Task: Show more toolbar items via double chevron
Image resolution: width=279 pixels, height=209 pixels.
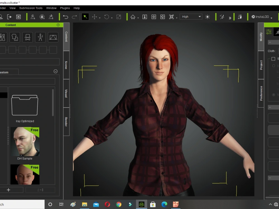Action: (230, 18)
